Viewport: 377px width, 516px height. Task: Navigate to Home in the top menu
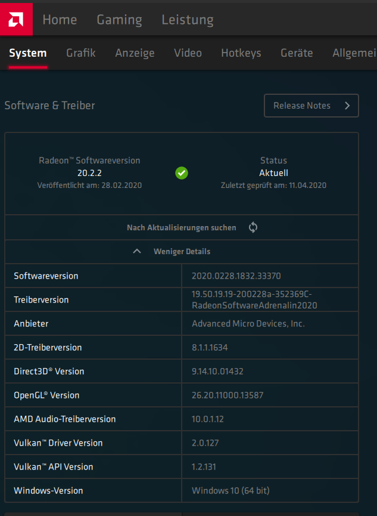point(60,19)
